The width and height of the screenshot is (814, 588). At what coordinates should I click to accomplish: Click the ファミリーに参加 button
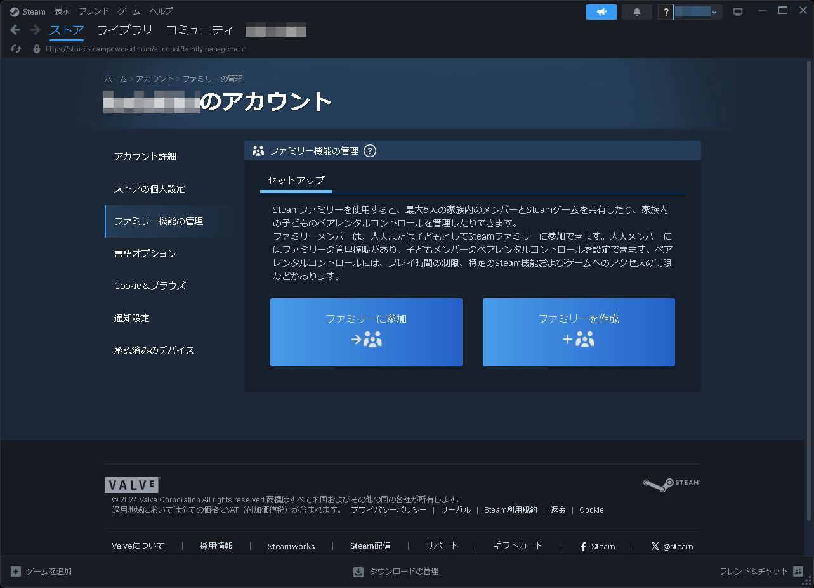coord(366,332)
